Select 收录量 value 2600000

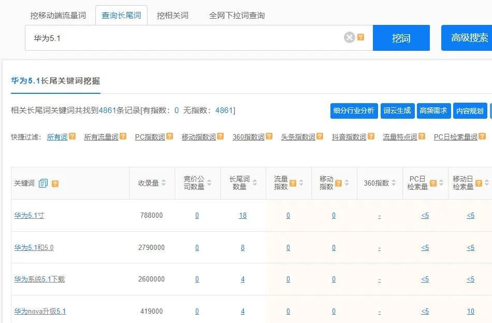click(x=151, y=279)
